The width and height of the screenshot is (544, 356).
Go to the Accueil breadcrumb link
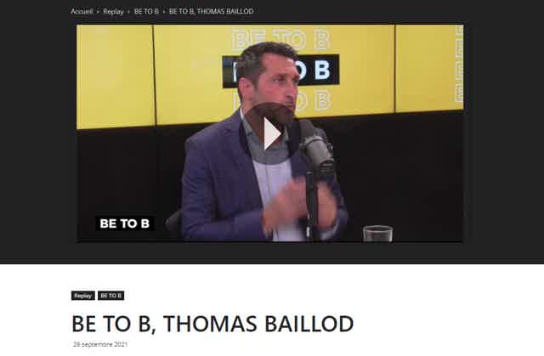[x=82, y=11]
